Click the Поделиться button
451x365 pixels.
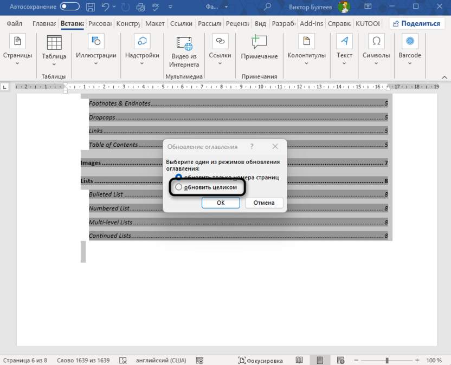(x=416, y=23)
